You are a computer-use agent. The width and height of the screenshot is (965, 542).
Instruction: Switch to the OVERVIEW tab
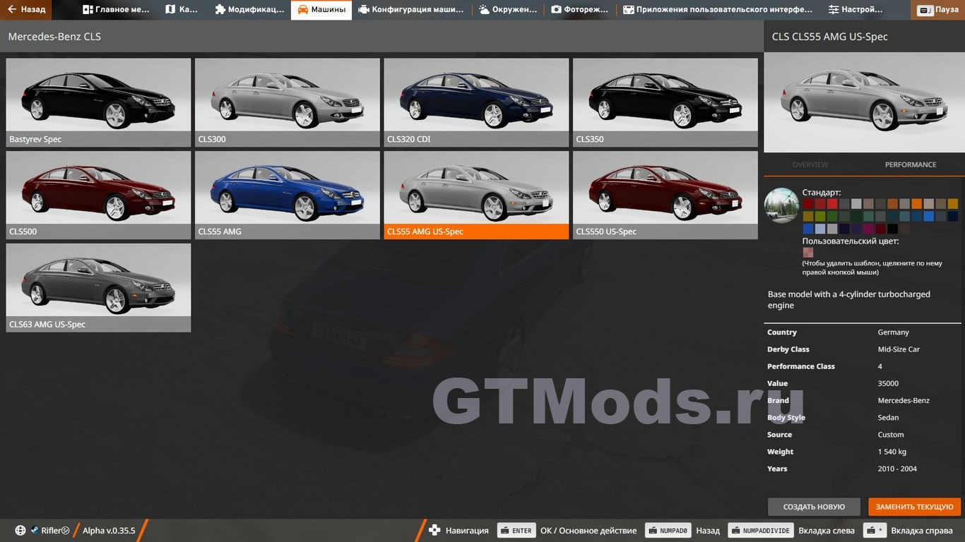click(x=810, y=164)
